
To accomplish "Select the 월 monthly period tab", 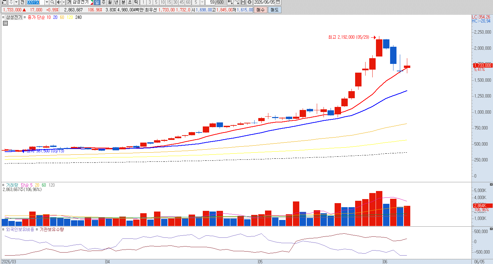I will click(x=110, y=2).
